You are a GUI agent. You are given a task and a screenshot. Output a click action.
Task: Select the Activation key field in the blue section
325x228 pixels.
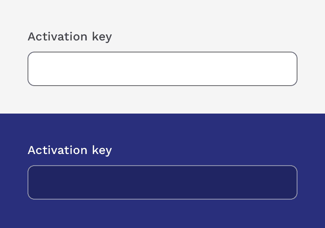(x=162, y=182)
